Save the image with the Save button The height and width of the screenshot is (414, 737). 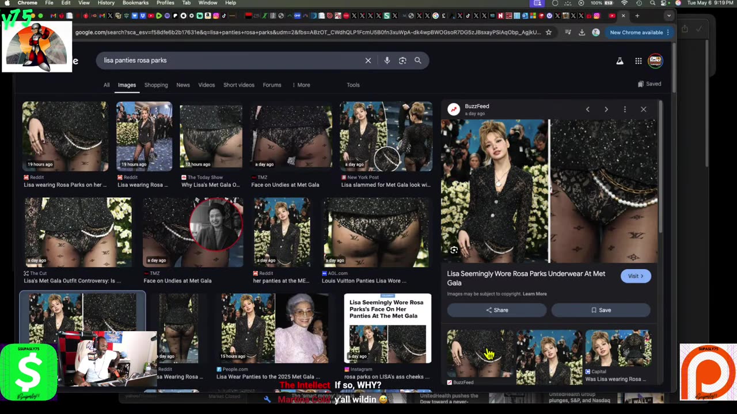pos(601,310)
